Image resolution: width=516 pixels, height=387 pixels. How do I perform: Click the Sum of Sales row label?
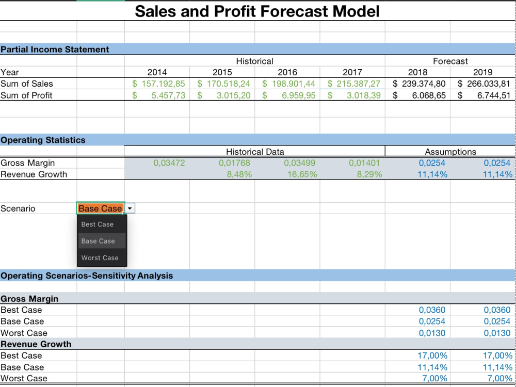click(27, 84)
